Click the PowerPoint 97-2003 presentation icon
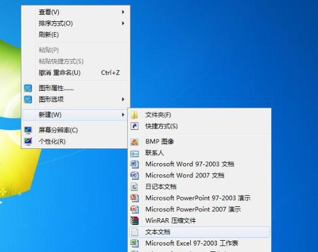This screenshot has width=318, height=252. tap(134, 198)
